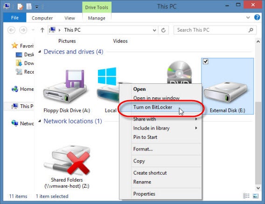265x204 pixels.
Task: Open the Manage ribbon tab
Action: tap(97, 18)
